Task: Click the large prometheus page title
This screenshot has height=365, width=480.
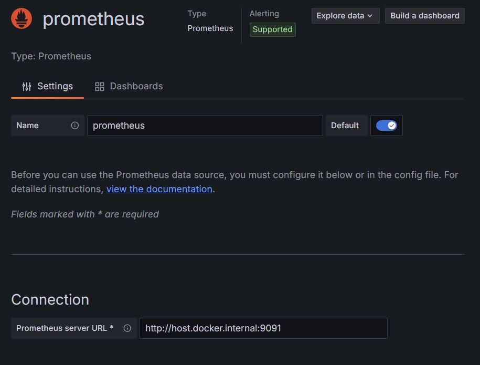Action: [93, 19]
